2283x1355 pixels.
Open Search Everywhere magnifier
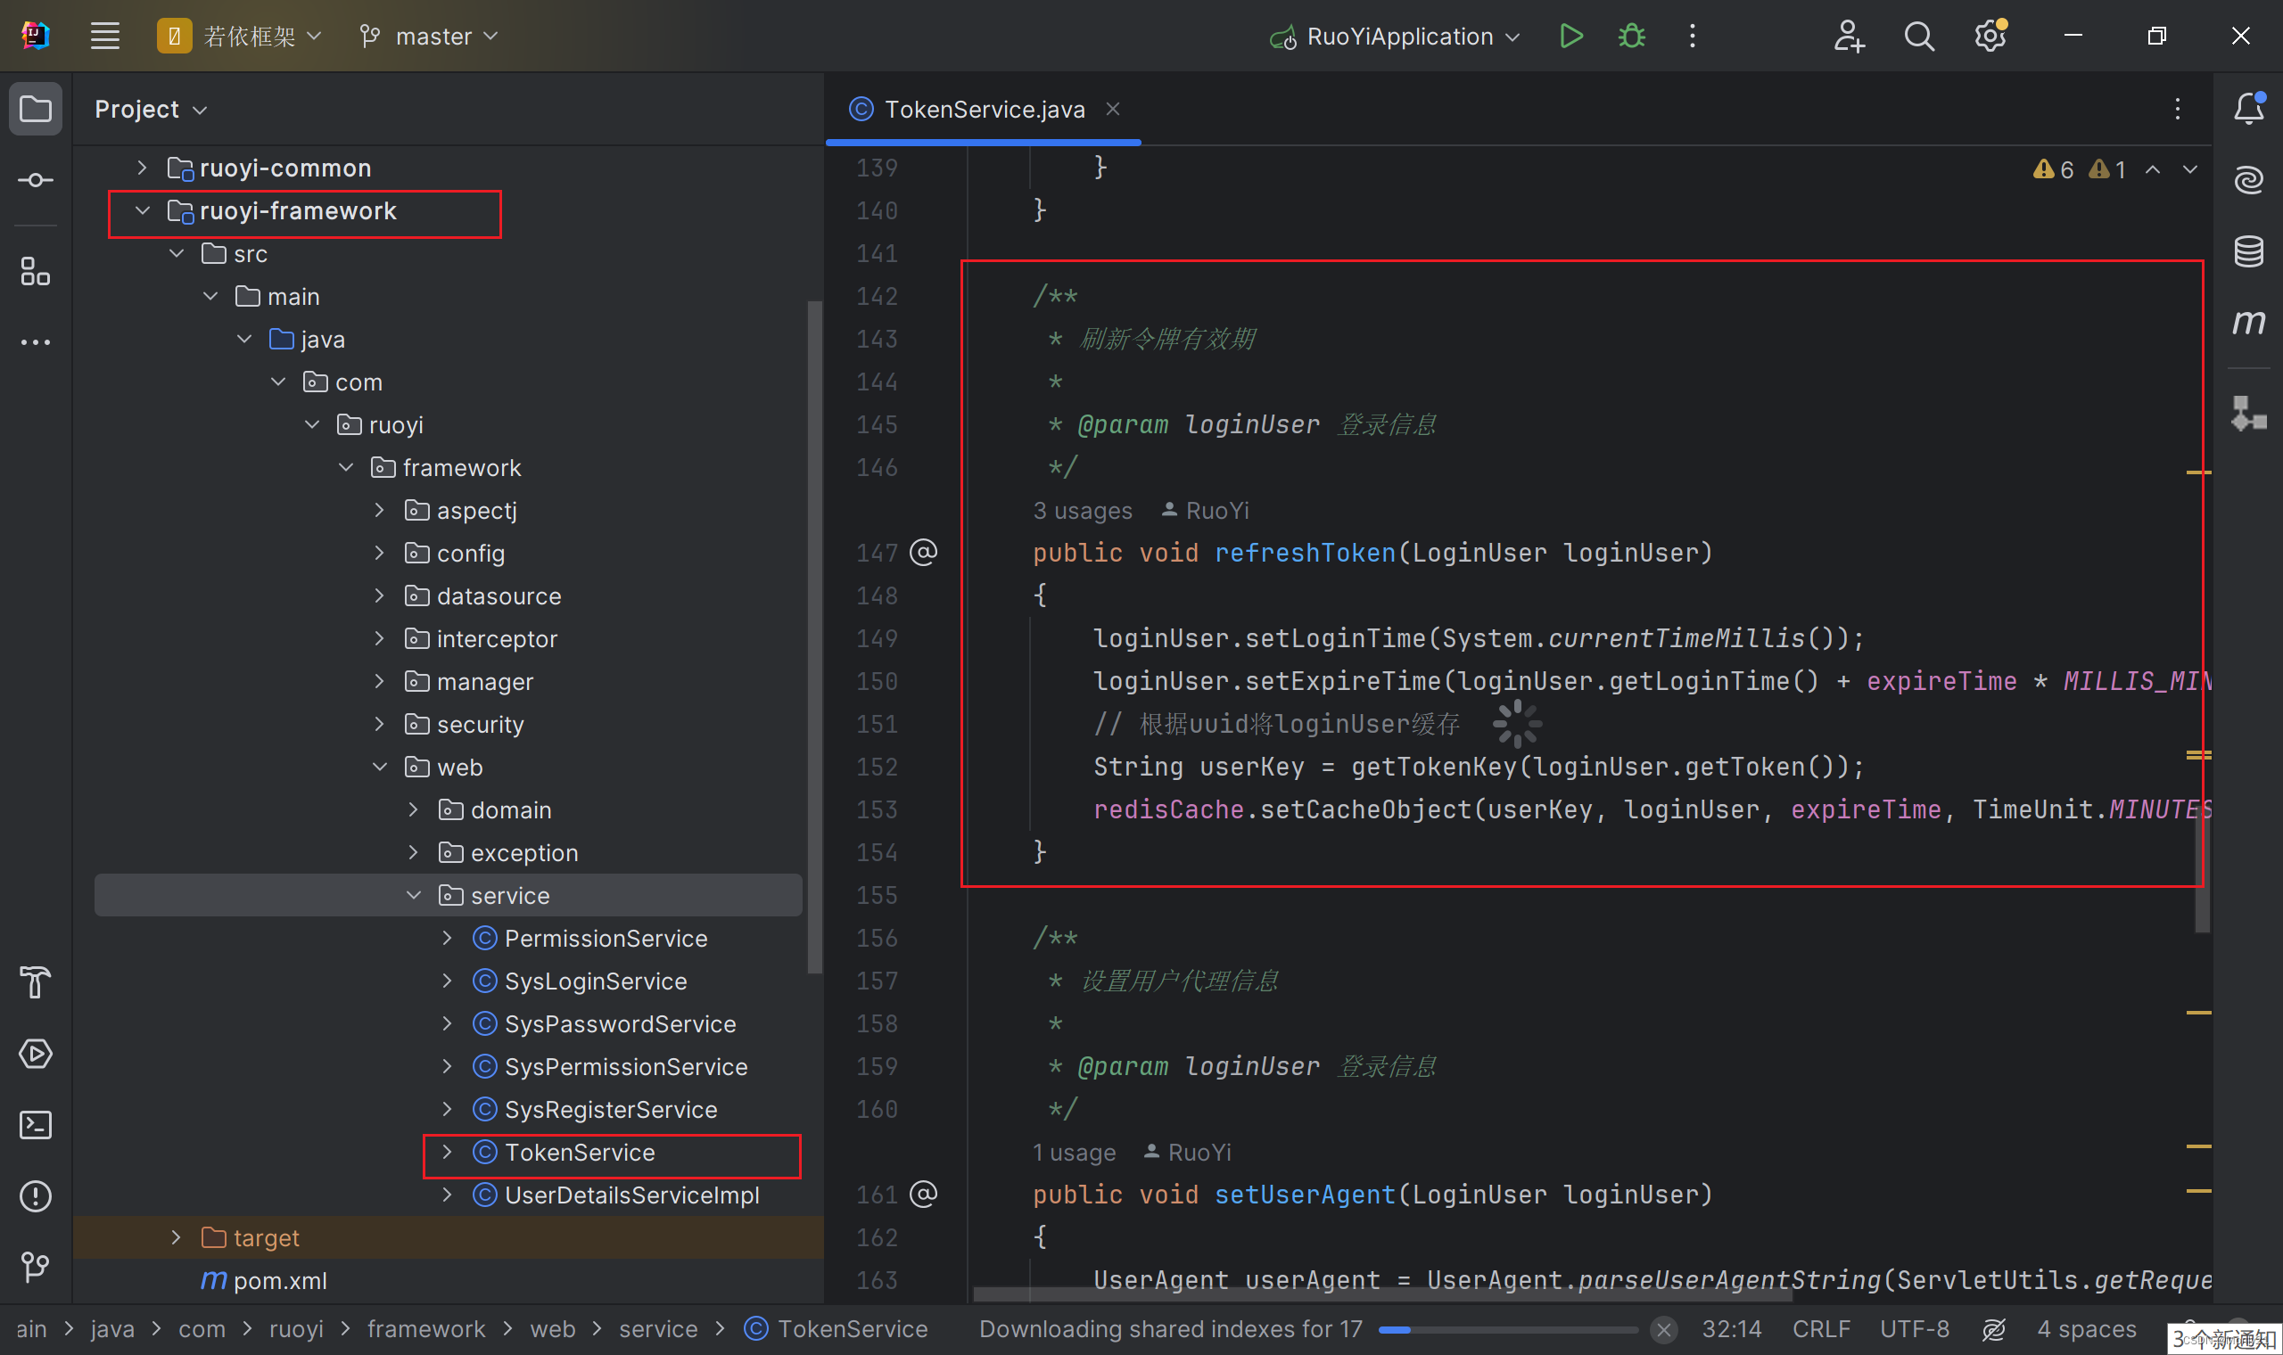[1918, 37]
